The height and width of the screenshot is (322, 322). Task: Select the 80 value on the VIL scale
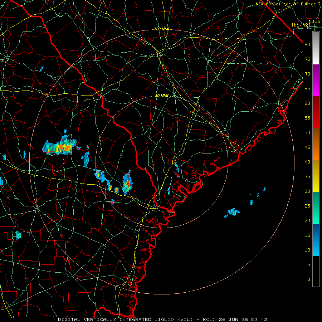307,45
